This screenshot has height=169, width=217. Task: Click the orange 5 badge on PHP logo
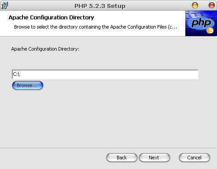click(x=210, y=30)
